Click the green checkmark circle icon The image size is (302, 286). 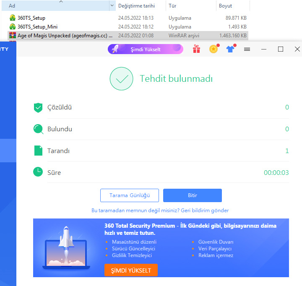121,78
